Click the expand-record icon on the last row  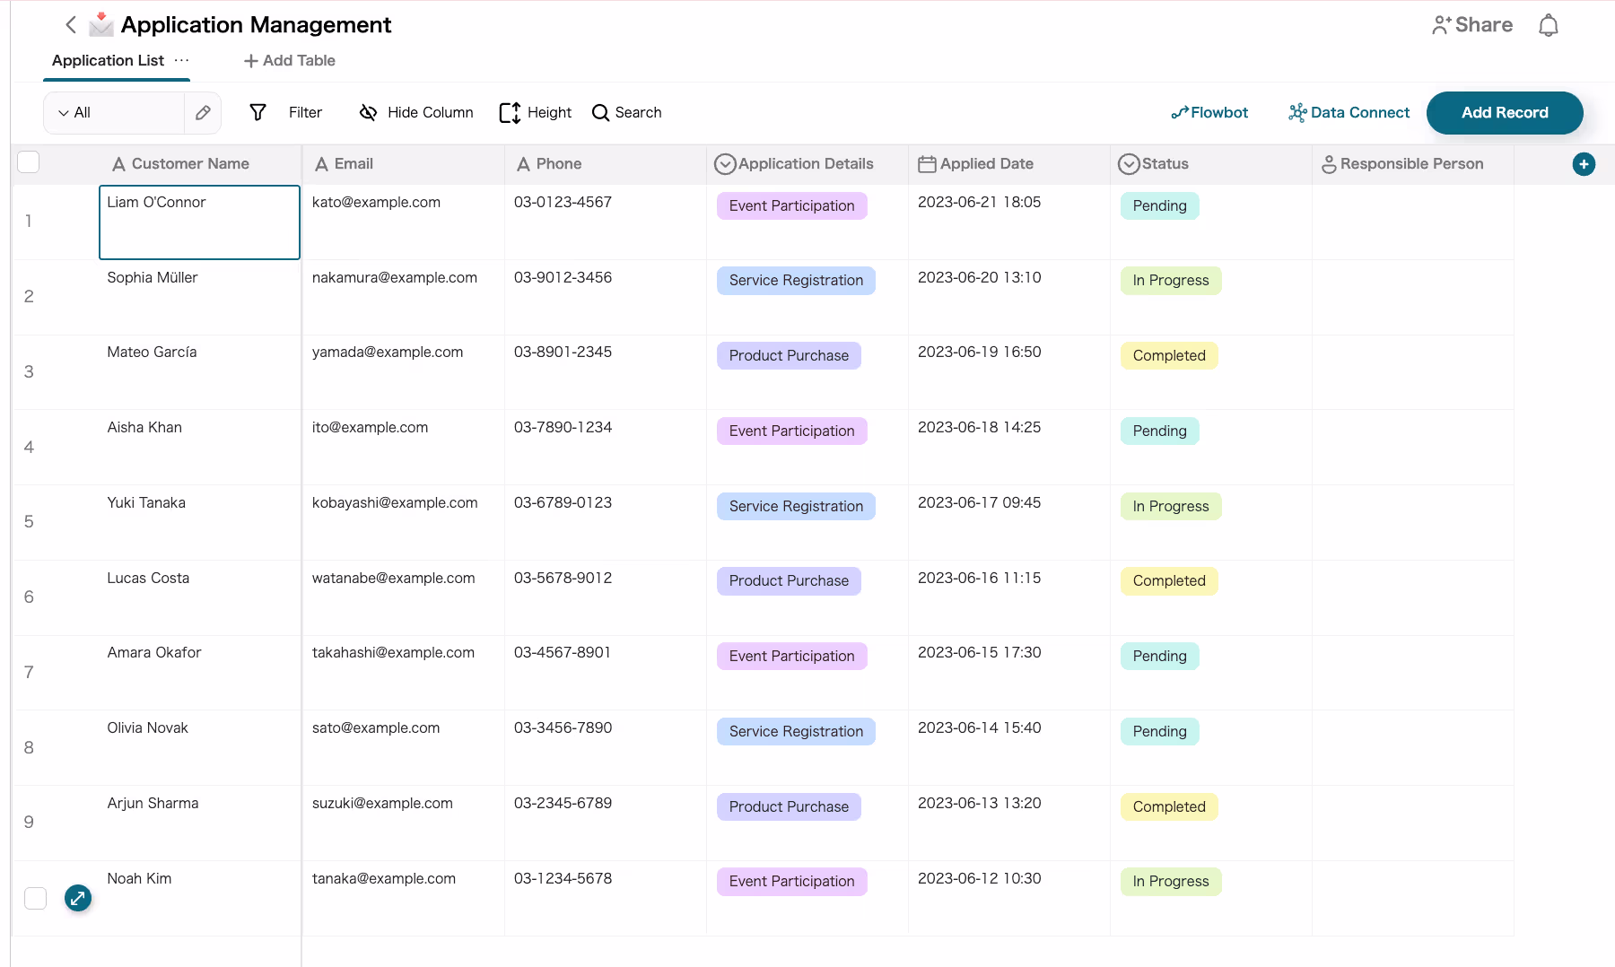(x=78, y=898)
